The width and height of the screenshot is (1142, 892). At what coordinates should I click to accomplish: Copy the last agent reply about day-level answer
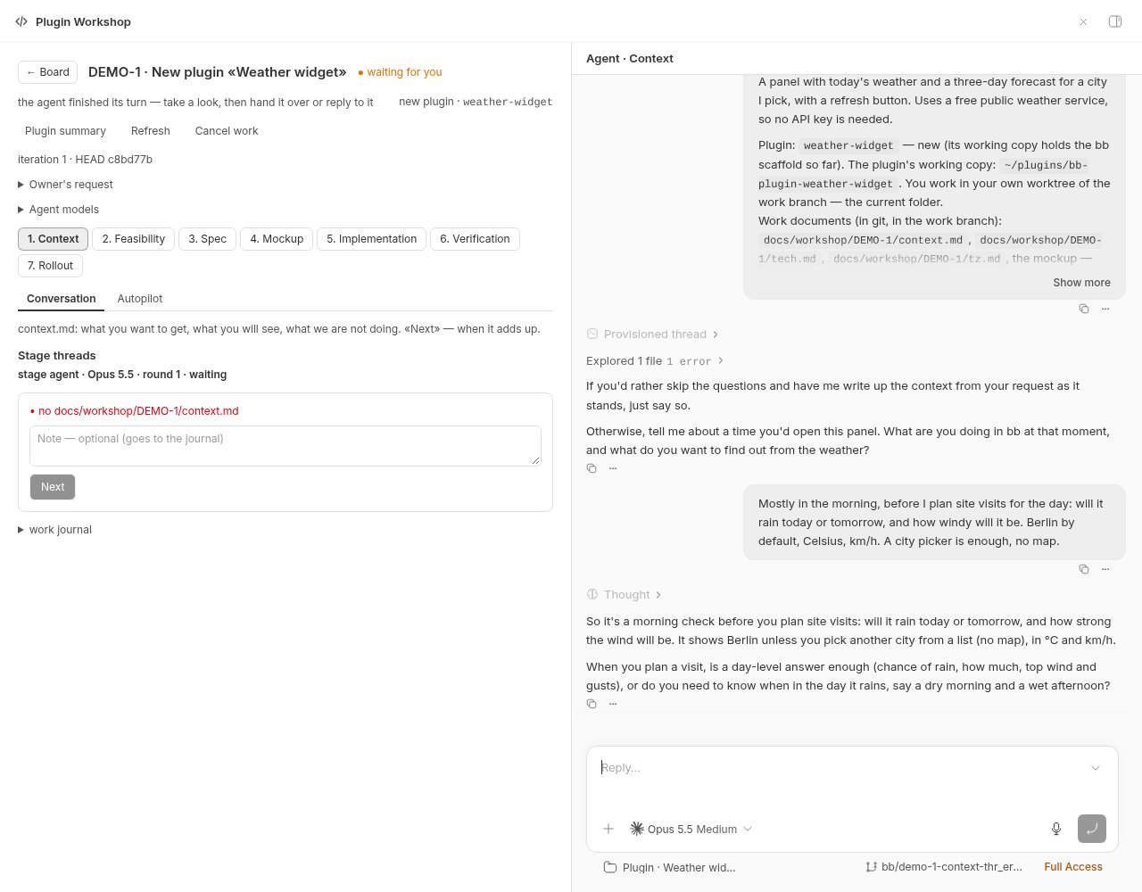[x=592, y=704]
